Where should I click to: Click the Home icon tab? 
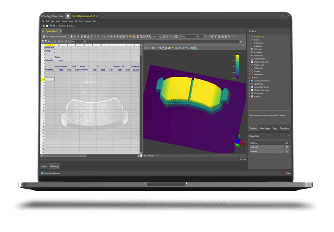[68, 16]
